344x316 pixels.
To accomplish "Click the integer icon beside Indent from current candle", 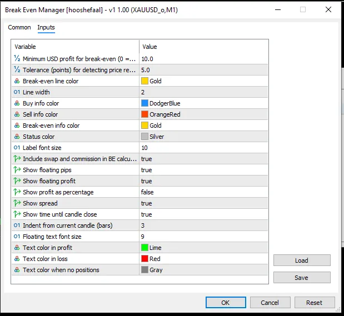I will 17,225.
